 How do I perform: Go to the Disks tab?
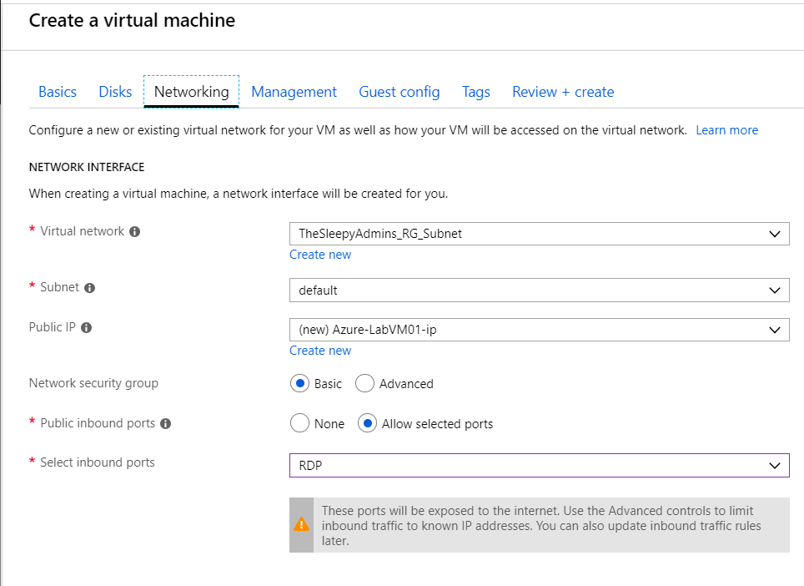coord(115,92)
